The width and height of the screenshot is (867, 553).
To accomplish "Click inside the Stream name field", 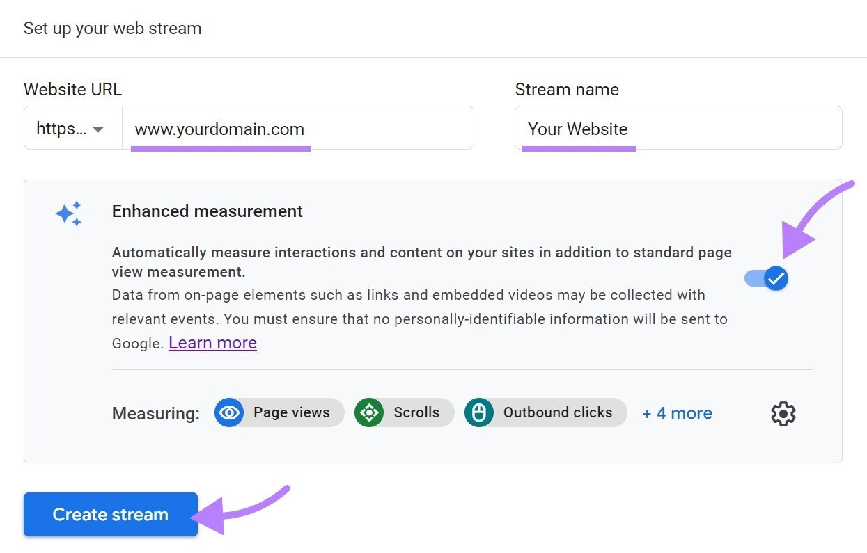I will click(679, 129).
